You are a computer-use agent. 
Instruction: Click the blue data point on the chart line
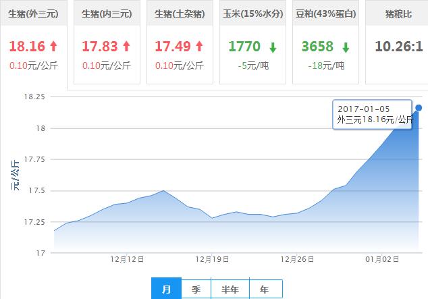pyautogui.click(x=419, y=108)
